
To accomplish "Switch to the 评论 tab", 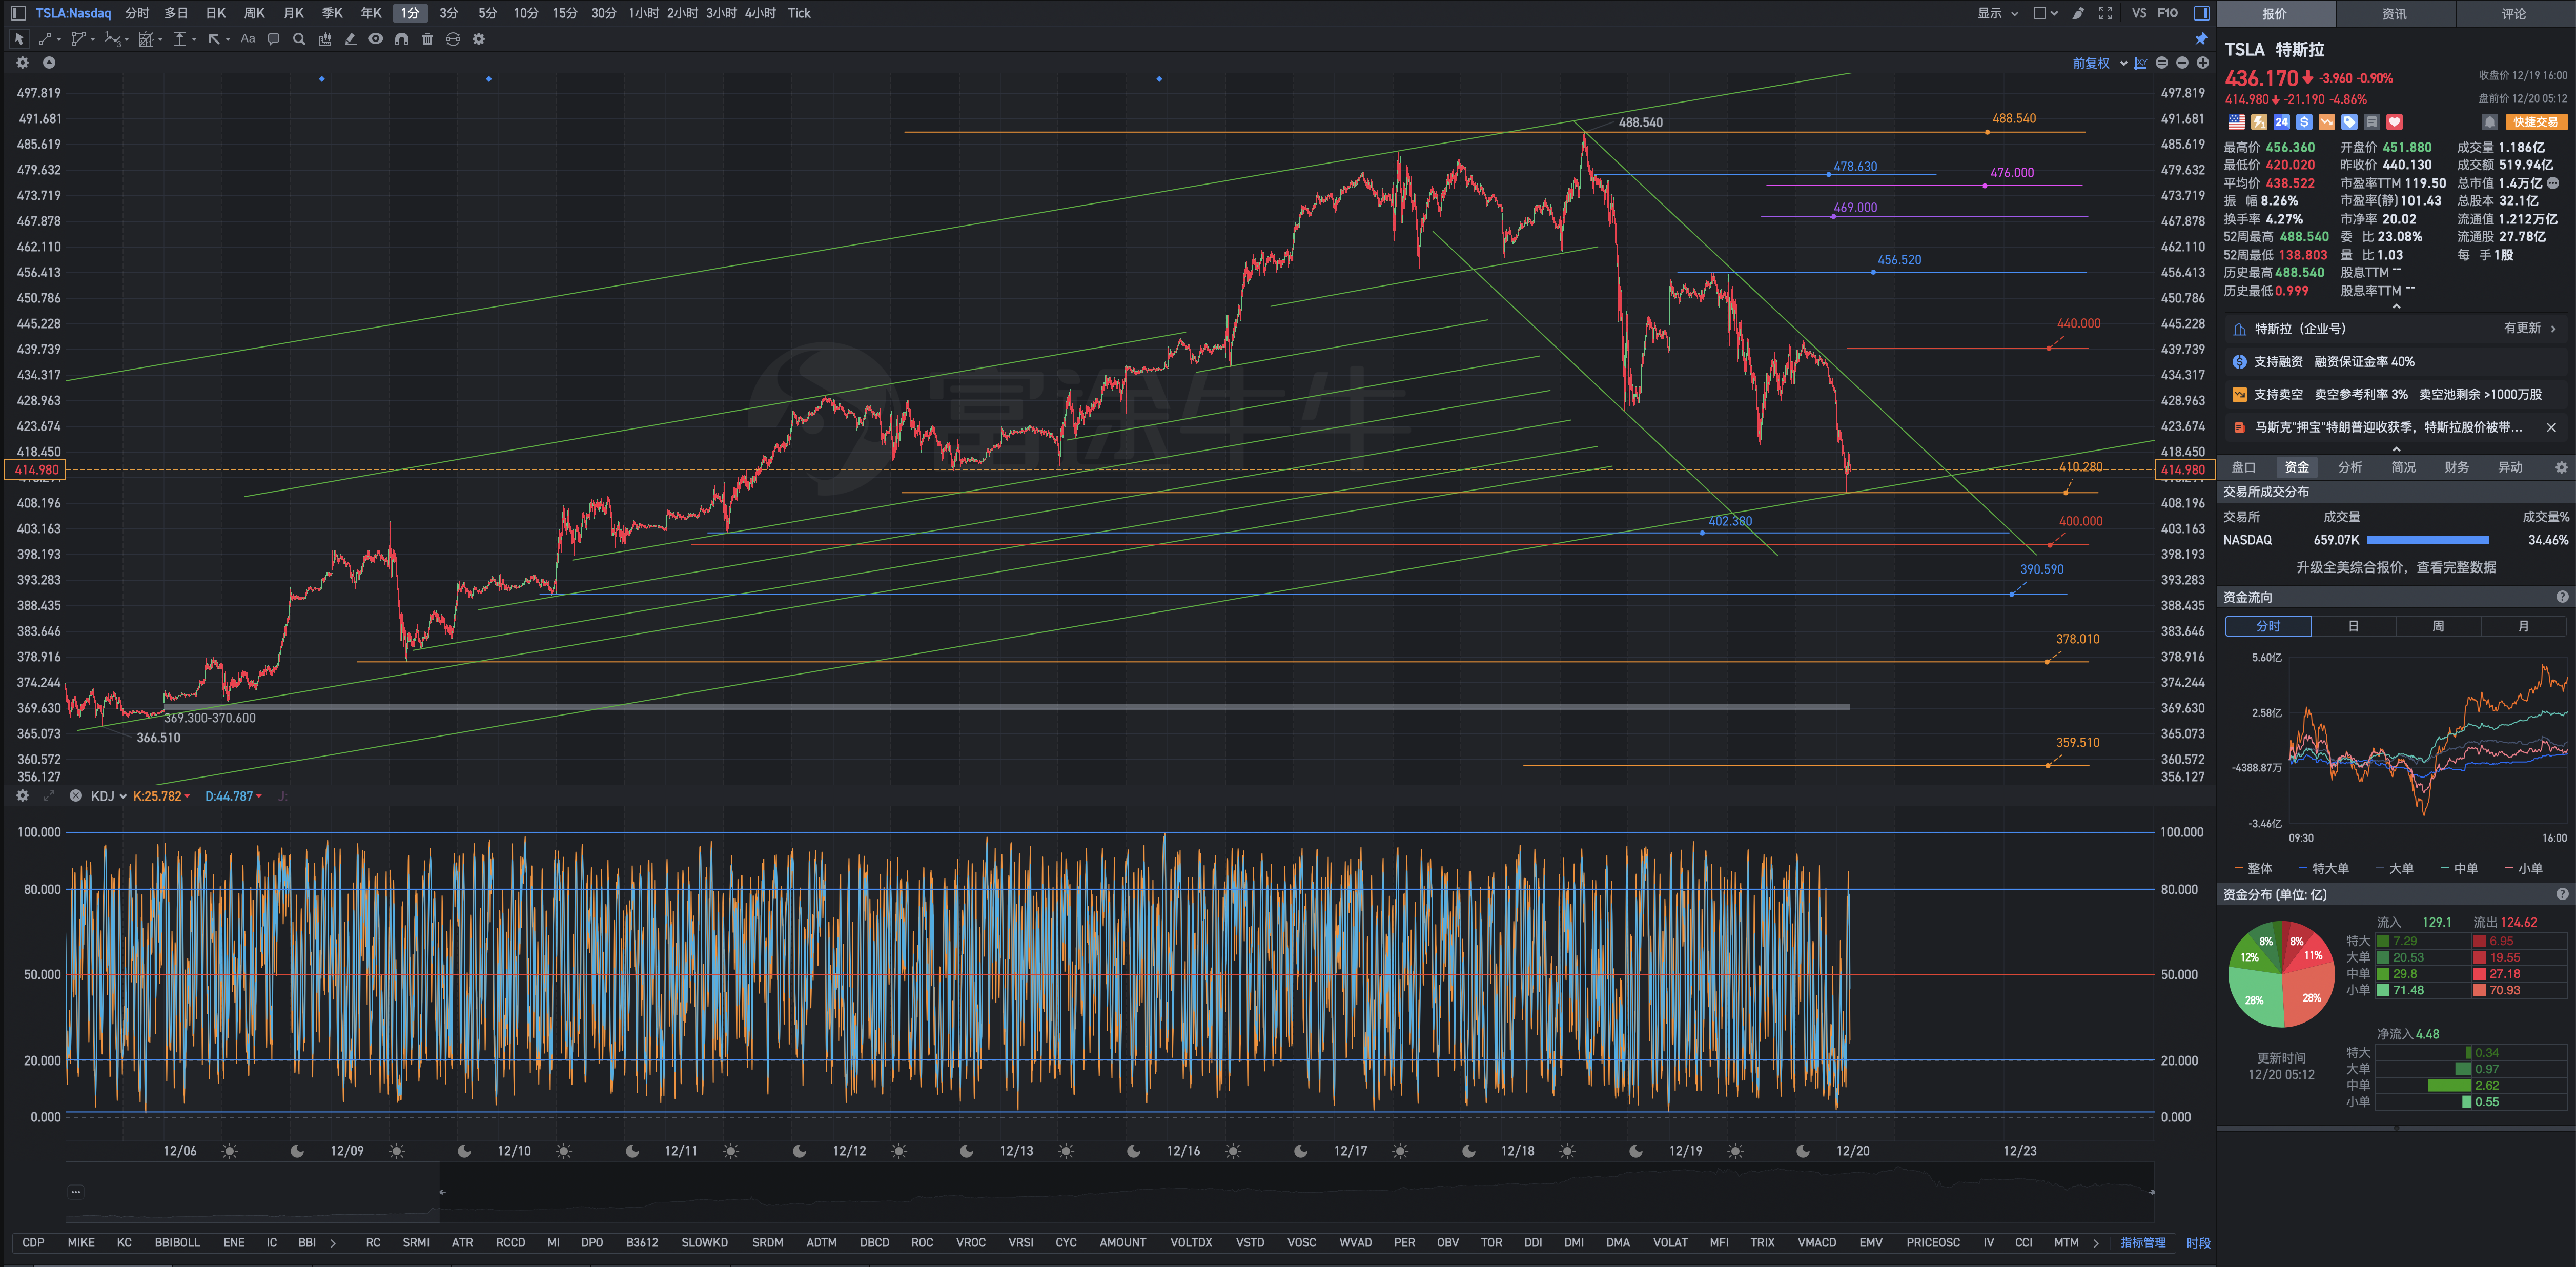I will point(2514,14).
